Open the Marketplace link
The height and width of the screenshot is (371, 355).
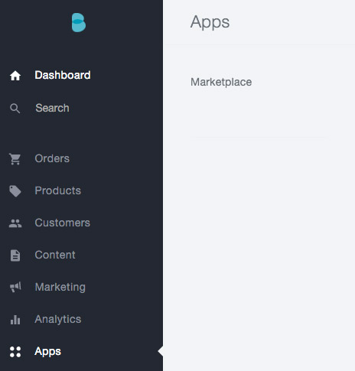221,83
